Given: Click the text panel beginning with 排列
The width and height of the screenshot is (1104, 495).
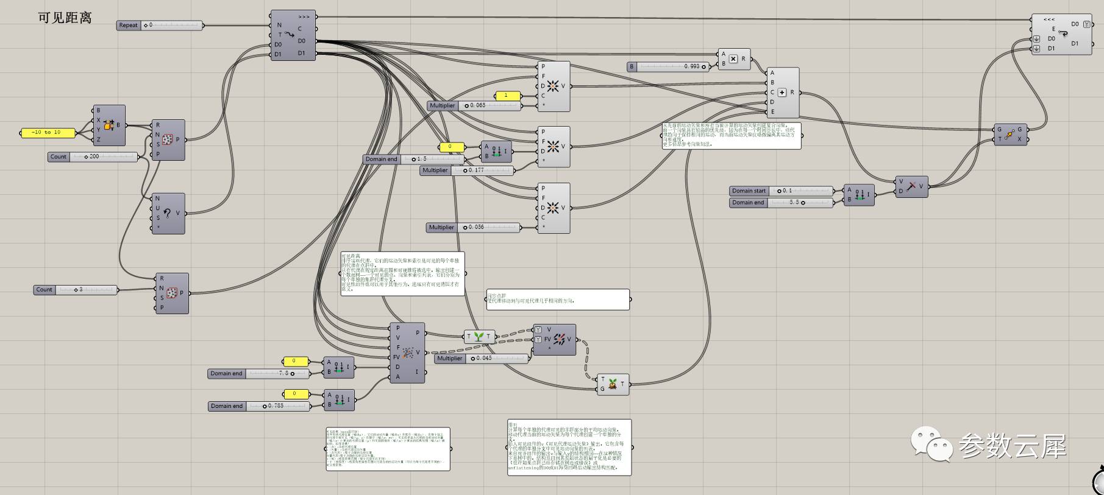Looking at the screenshot, I should click(569, 448).
